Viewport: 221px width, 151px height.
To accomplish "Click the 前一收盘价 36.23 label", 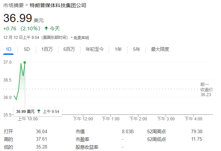I will point(206,90).
